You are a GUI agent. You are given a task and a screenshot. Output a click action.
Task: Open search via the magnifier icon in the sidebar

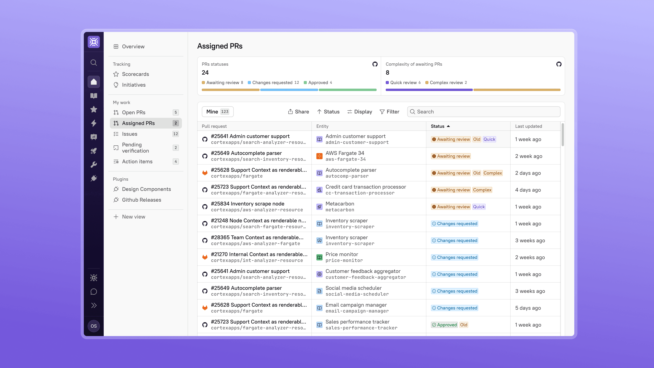(x=94, y=63)
